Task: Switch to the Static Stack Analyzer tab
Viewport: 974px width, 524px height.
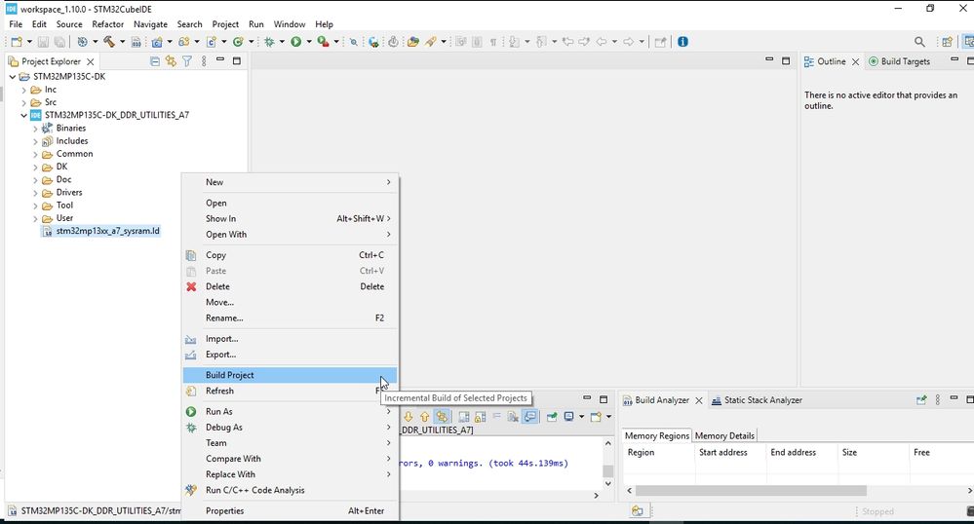Action: click(x=757, y=400)
